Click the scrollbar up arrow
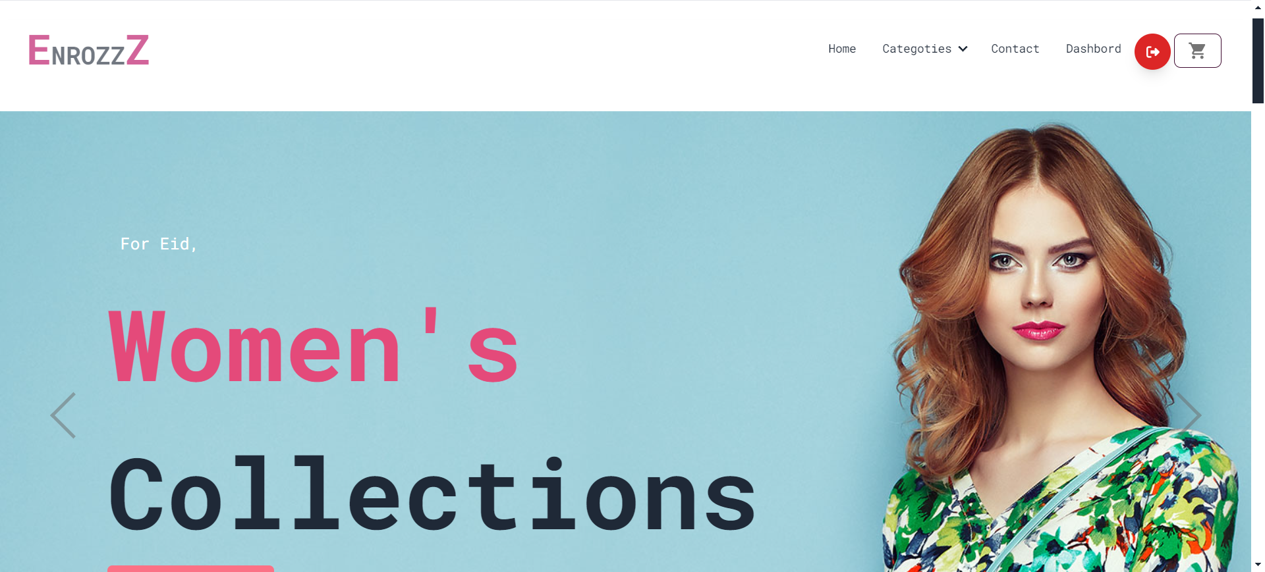 coord(1258,8)
